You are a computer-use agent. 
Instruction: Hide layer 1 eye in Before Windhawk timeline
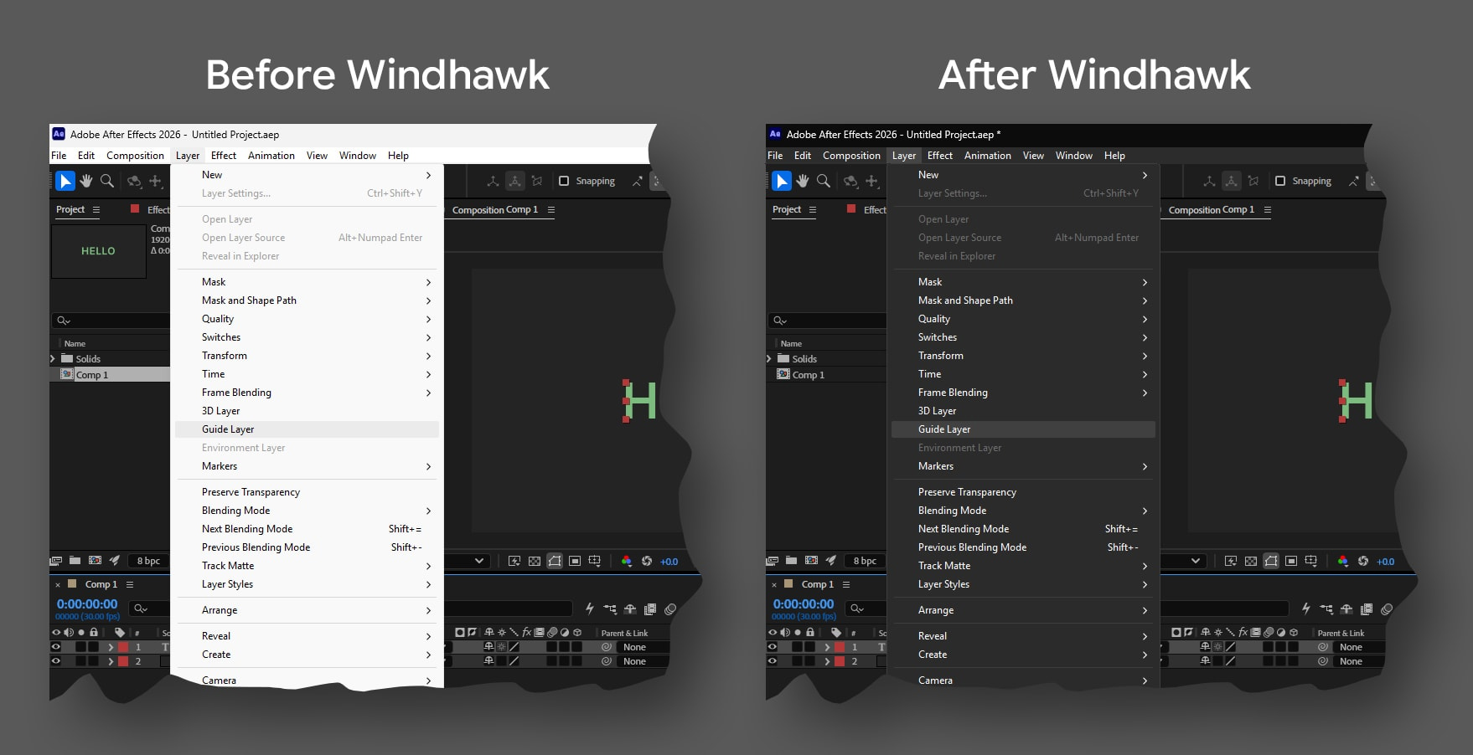(56, 647)
